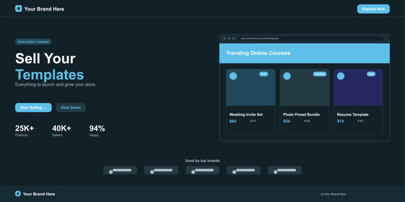This screenshot has height=202, width=405.
Task: Click the 4.7 star rating
Action: (x=253, y=121)
